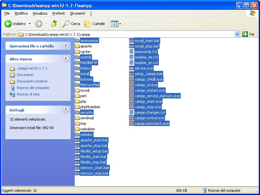Toggle the Cartelle folders pane

click(95, 24)
